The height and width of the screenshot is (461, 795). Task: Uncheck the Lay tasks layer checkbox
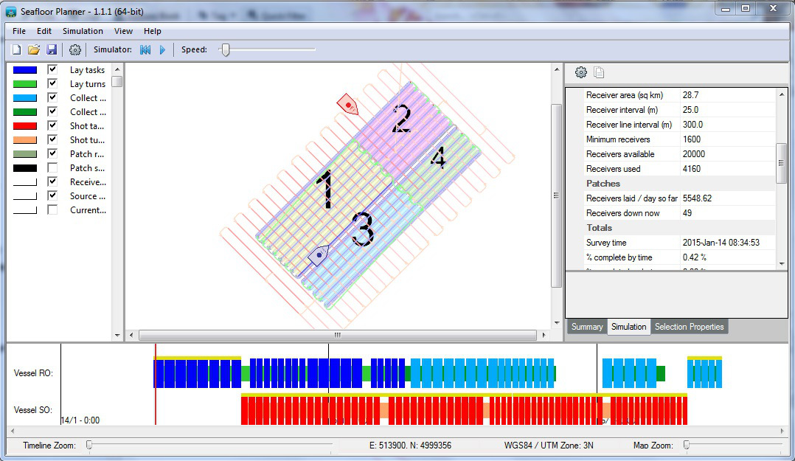coord(52,69)
